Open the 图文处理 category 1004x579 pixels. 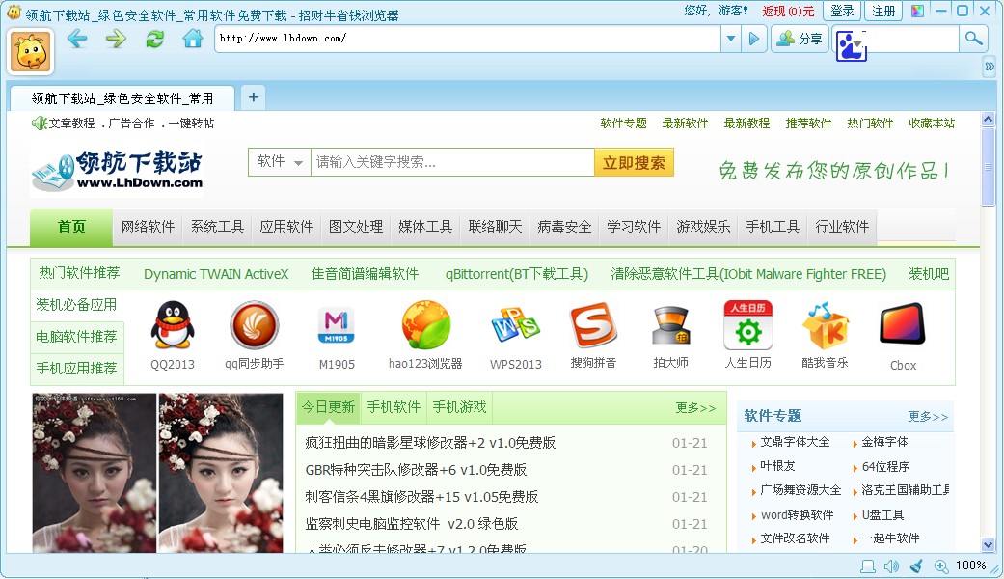(x=356, y=227)
